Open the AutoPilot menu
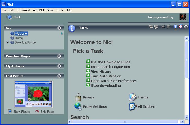190x125 pixels. 39,10
